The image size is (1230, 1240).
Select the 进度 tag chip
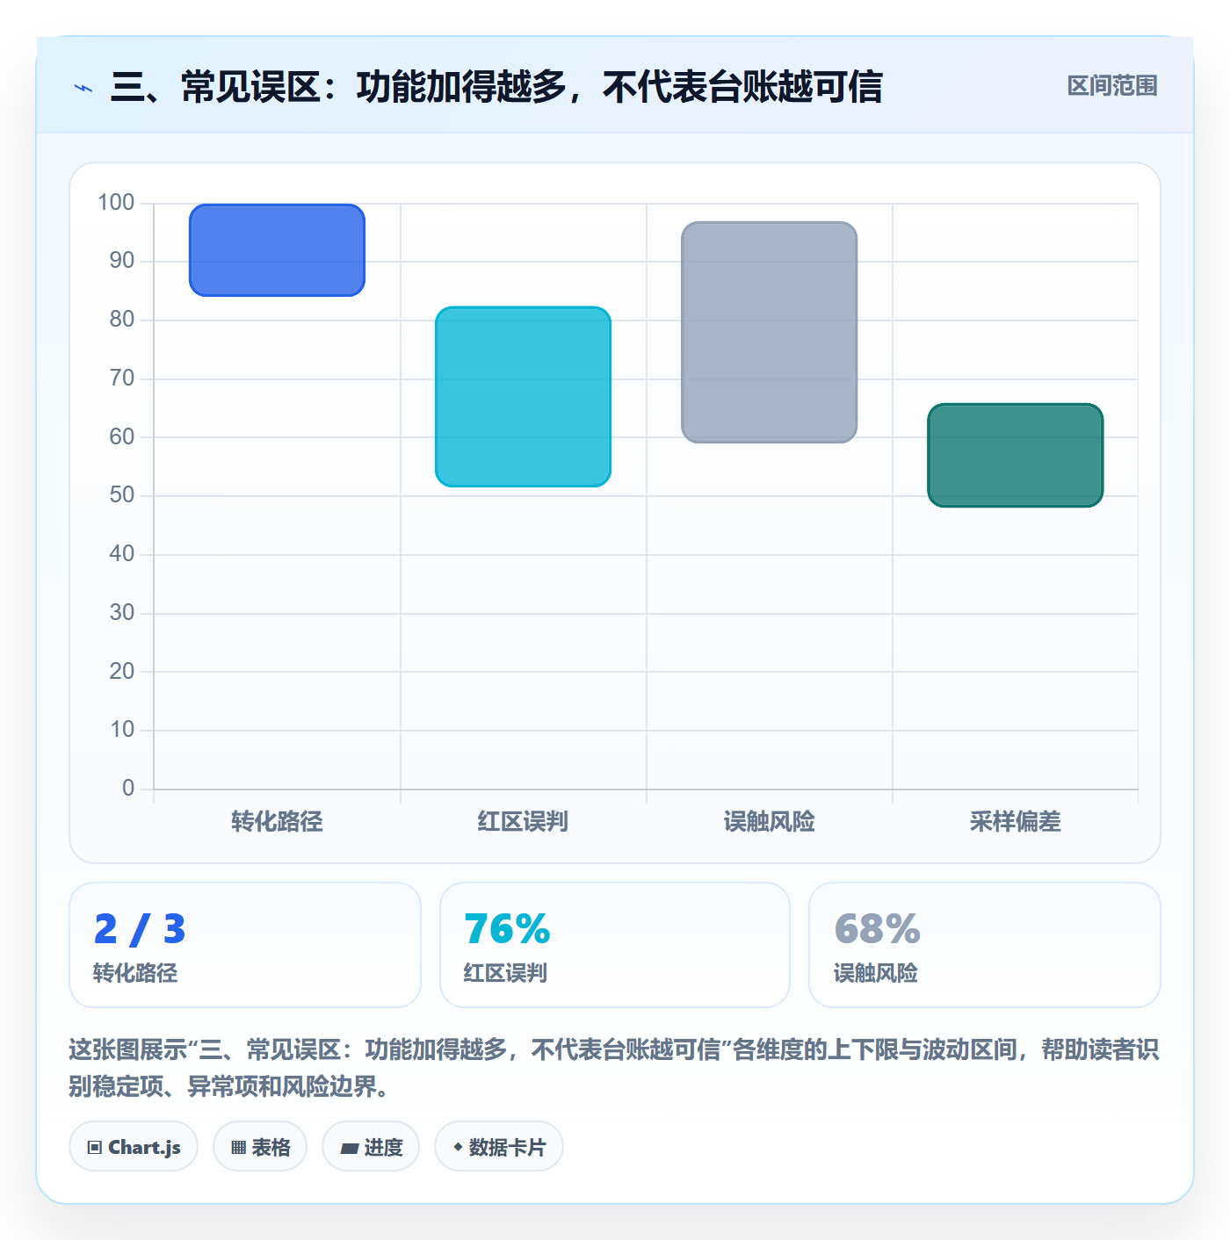click(x=371, y=1146)
